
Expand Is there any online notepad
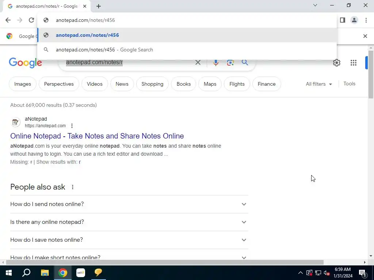point(129,222)
